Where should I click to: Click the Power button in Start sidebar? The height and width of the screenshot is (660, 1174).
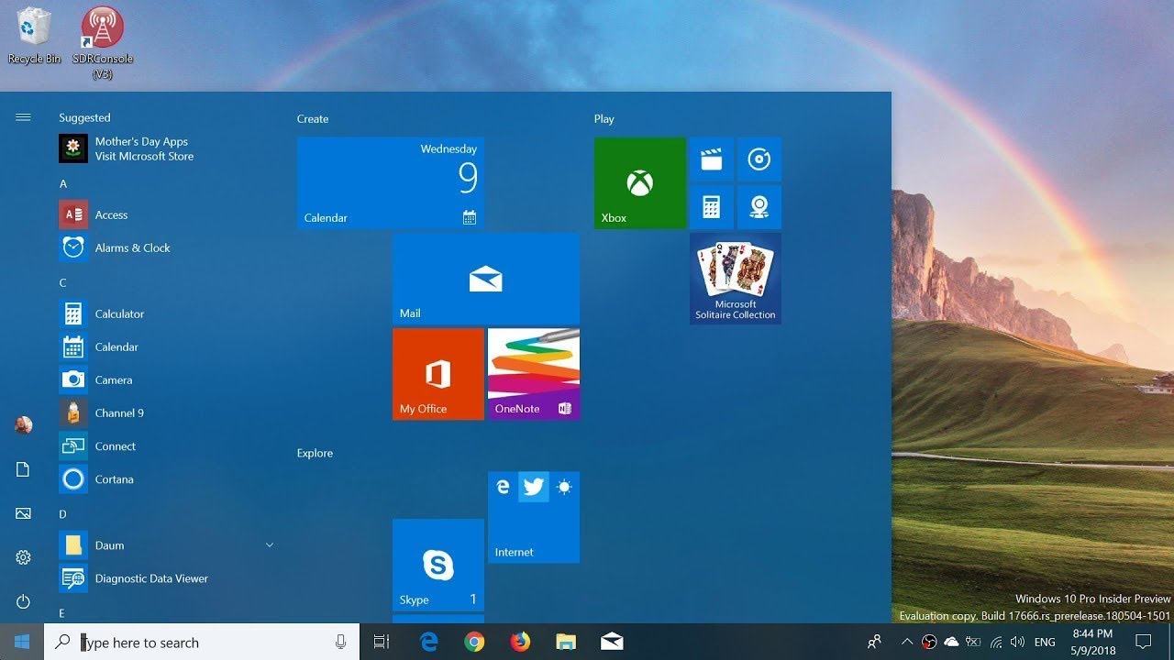(x=23, y=601)
